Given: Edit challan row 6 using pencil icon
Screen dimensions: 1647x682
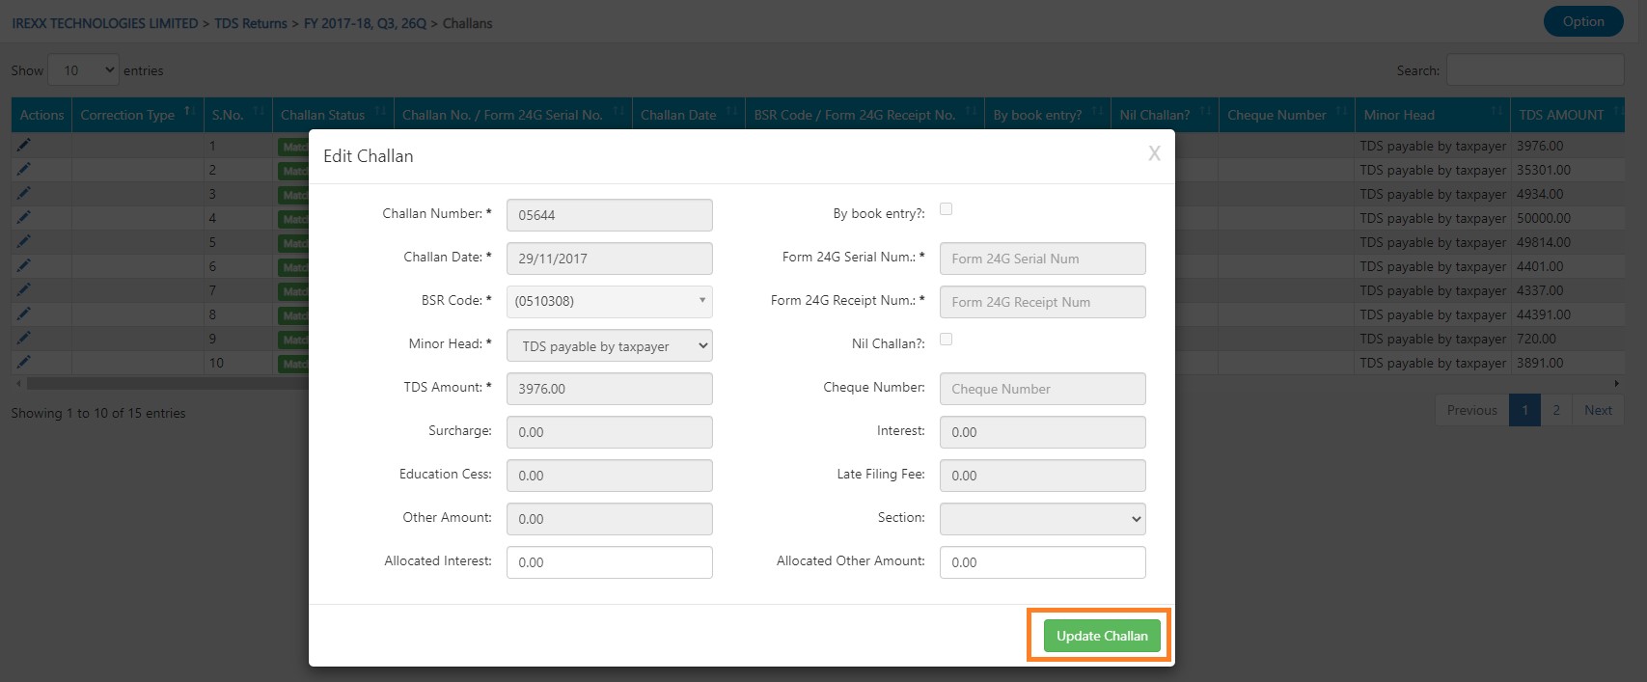Looking at the screenshot, I should point(23,266).
